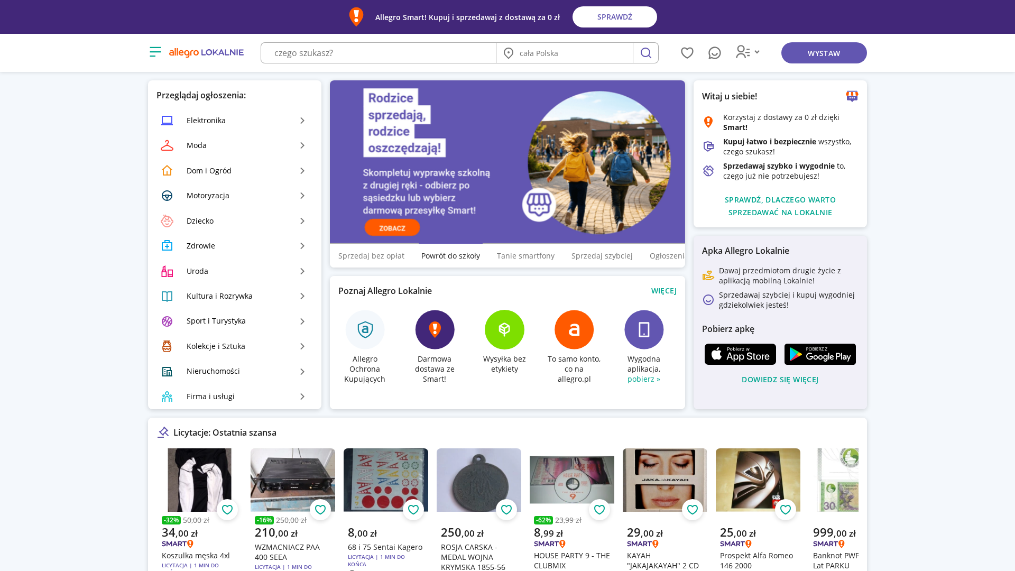Expand the Zdrowie category chevron
Viewport: 1015px width, 571px height.
302,246
